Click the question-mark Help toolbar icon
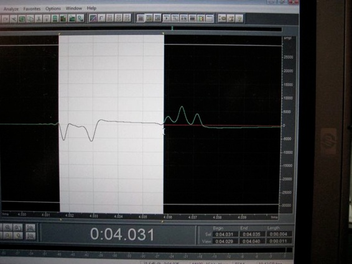 [239, 19]
